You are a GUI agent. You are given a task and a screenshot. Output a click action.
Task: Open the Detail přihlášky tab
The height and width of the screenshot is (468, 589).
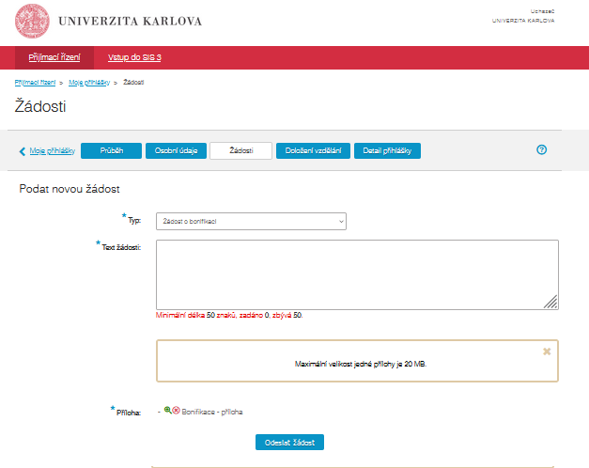(387, 150)
